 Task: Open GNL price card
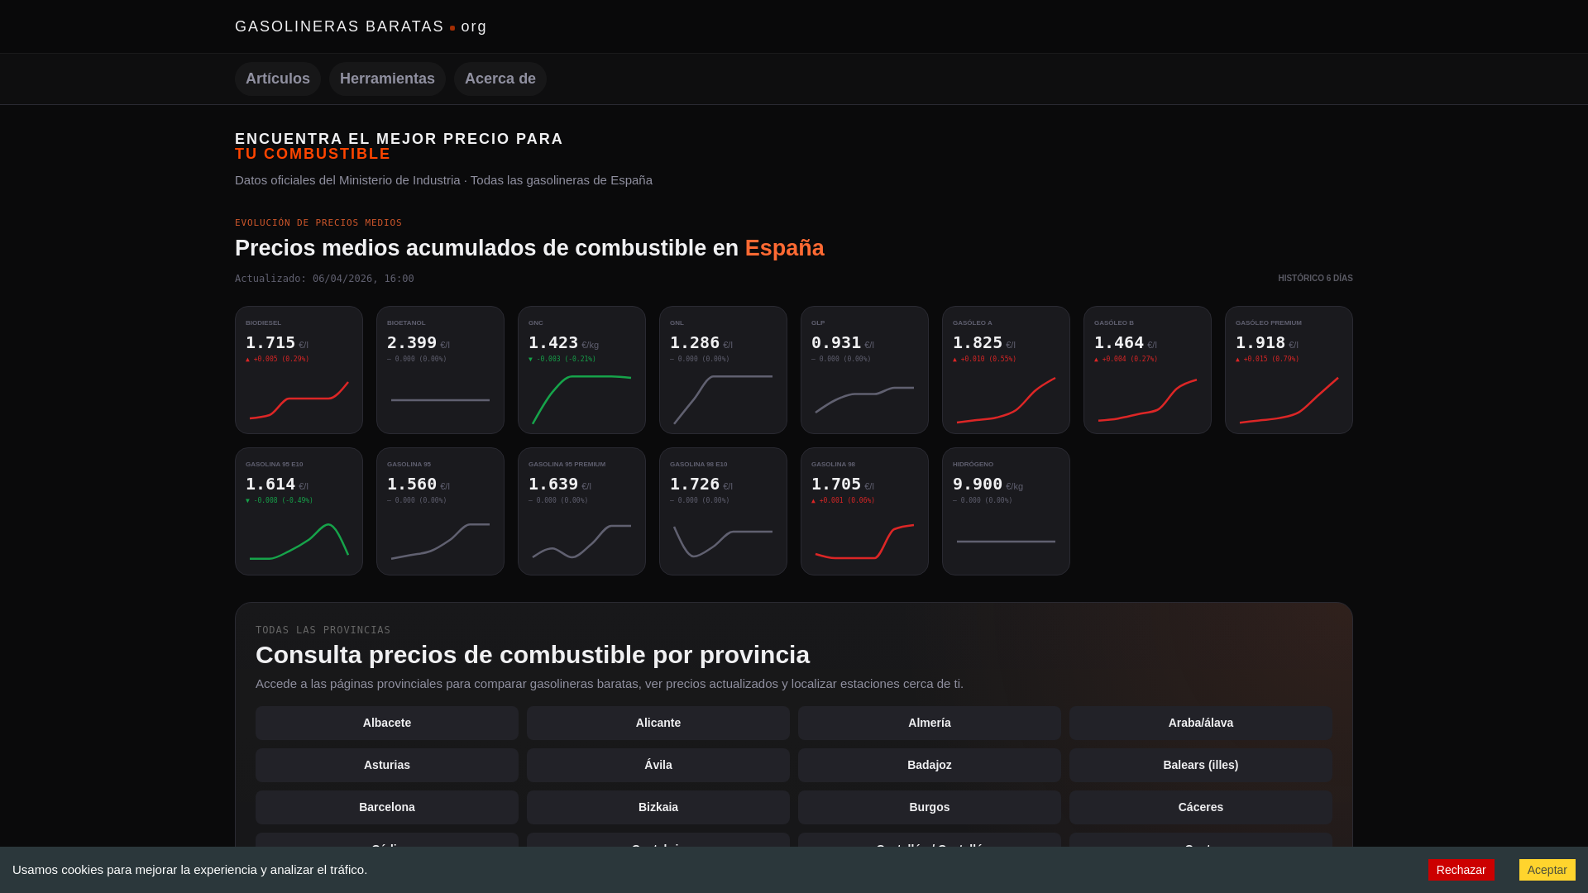click(723, 370)
